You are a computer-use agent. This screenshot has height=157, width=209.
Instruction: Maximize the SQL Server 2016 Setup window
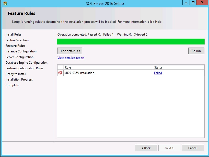tap(193, 3)
